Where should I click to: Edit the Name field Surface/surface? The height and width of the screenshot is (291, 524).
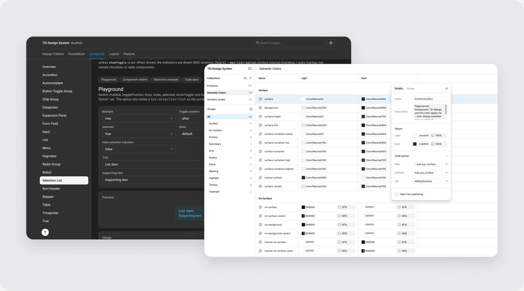click(x=430, y=99)
